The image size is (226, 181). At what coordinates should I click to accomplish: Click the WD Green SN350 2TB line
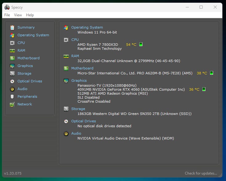[x=134, y=114]
